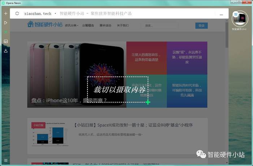This screenshot has width=253, height=166.
Task: Select the 智能硬件小站 tab bubble
Action: [x=240, y=19]
